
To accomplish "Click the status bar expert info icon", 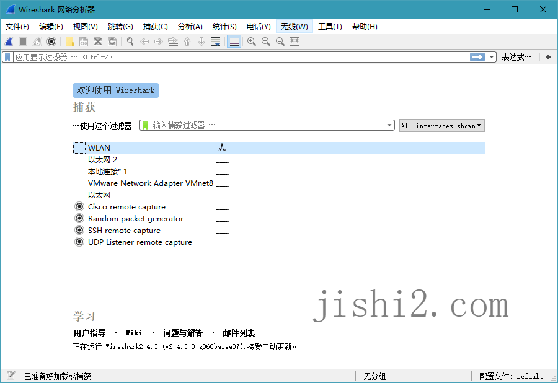I will (11, 376).
